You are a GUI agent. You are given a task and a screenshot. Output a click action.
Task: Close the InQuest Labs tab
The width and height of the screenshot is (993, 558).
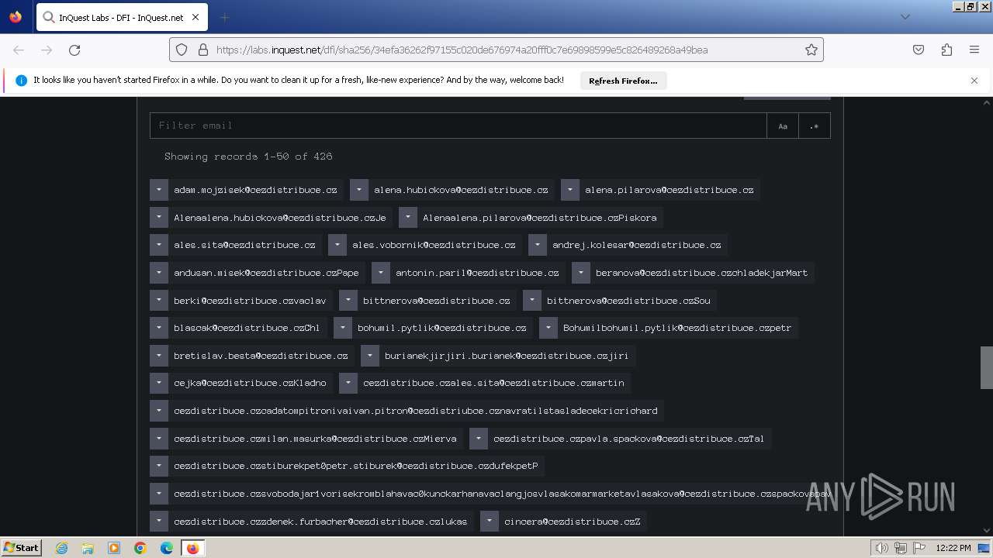coord(195,17)
